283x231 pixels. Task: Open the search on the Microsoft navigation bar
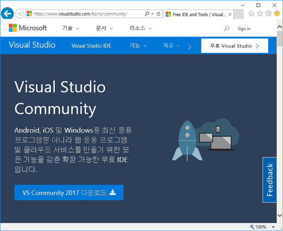(x=226, y=28)
